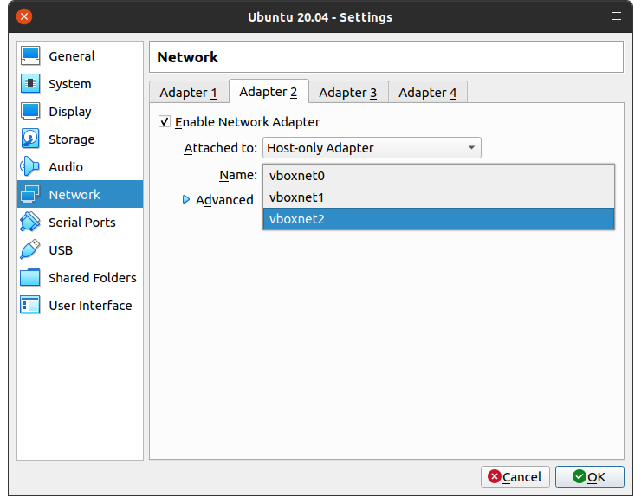Click the Audio speaker icon
The width and height of the screenshot is (641, 504).
pos(30,167)
